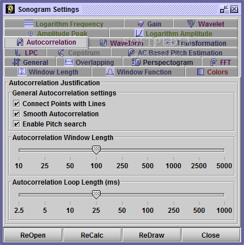244x245 pixels.
Task: Select the Waveform tab
Action: click(x=121, y=43)
